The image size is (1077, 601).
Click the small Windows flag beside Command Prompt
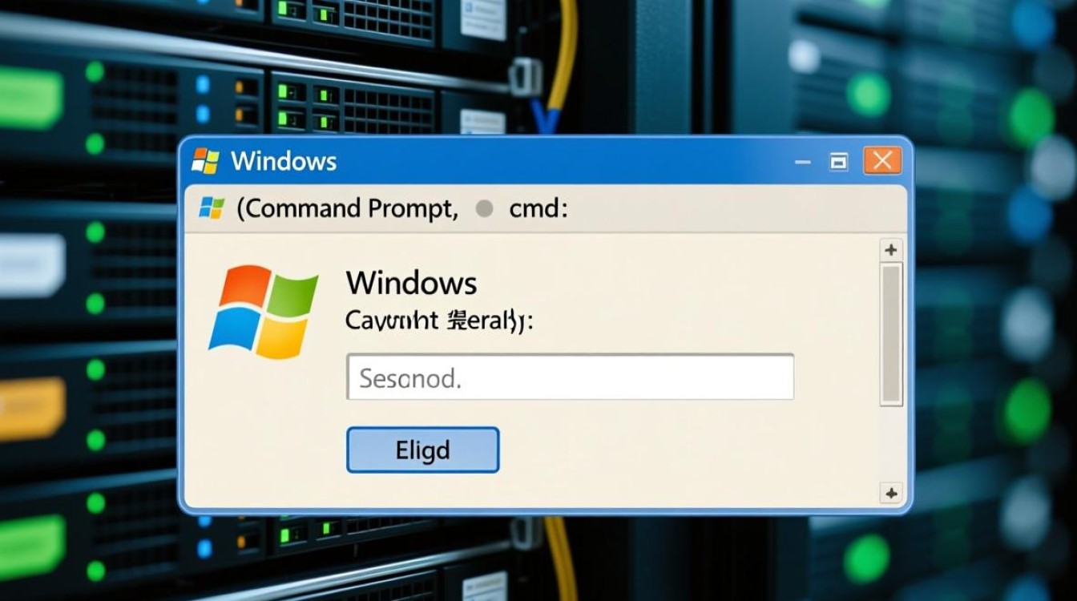(x=212, y=208)
